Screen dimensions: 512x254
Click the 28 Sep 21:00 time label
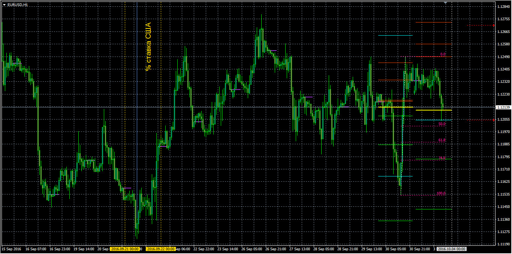348,249
